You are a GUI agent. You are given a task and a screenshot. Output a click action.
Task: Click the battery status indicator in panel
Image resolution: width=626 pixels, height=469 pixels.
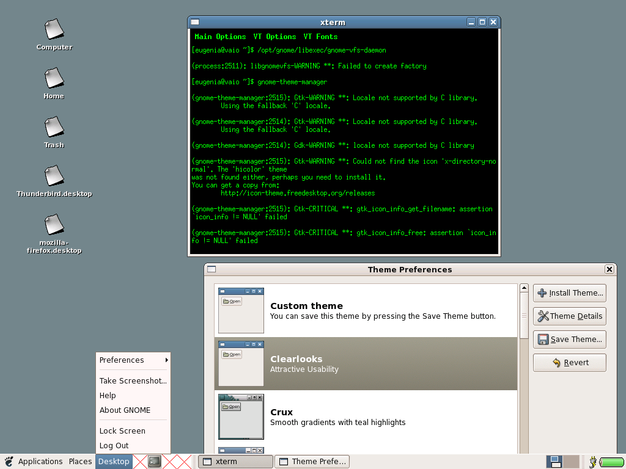coord(611,462)
